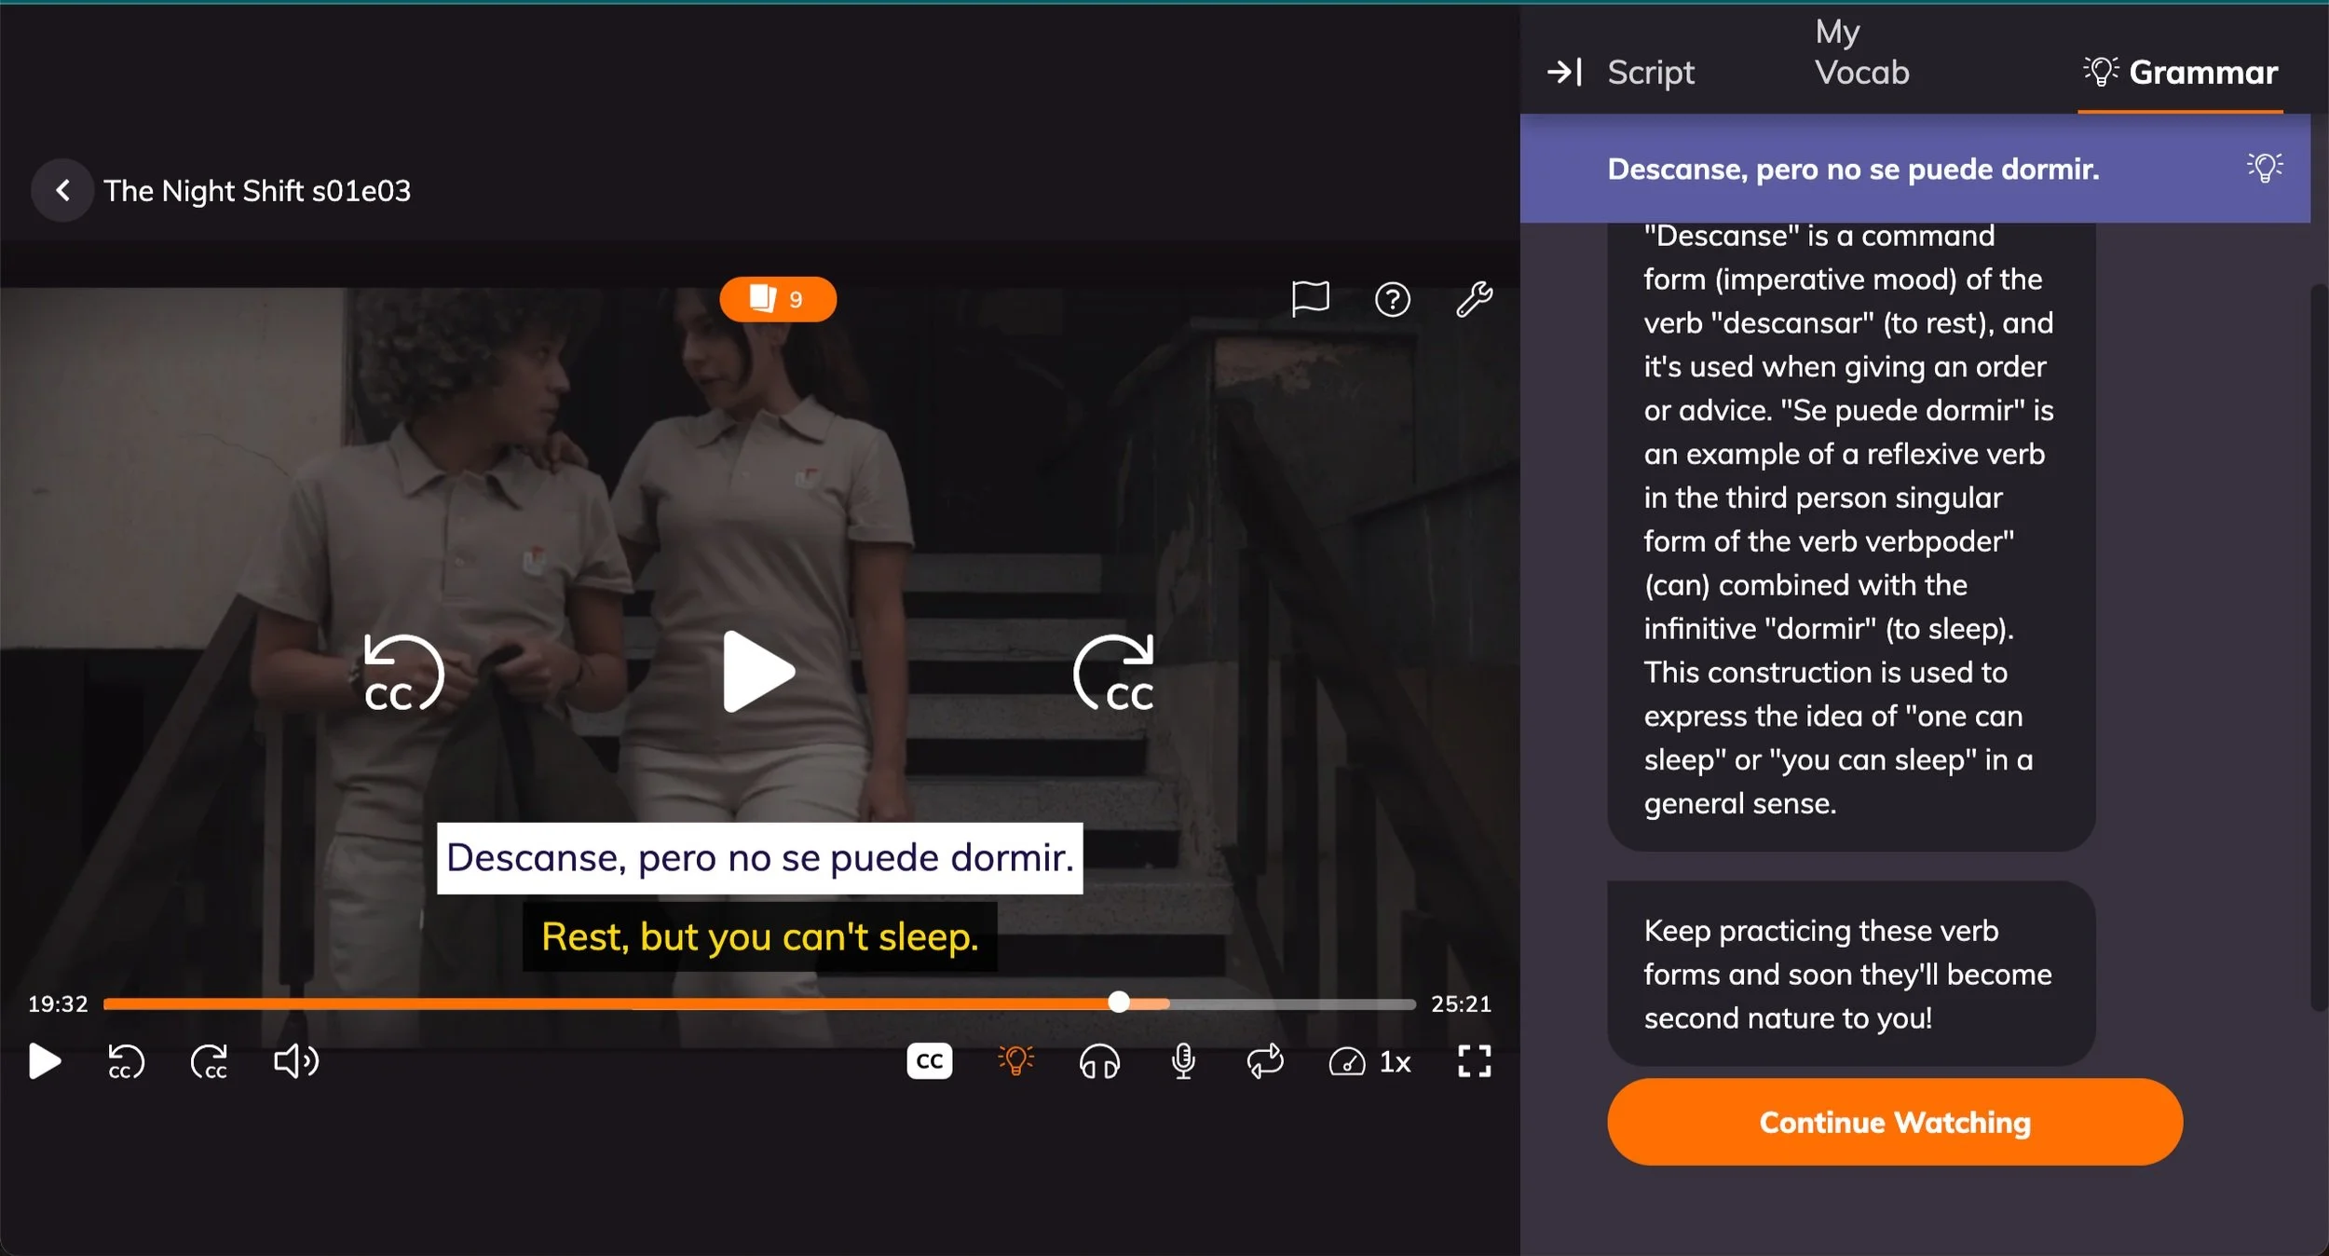
Task: Click the flag report icon
Action: 1310,299
